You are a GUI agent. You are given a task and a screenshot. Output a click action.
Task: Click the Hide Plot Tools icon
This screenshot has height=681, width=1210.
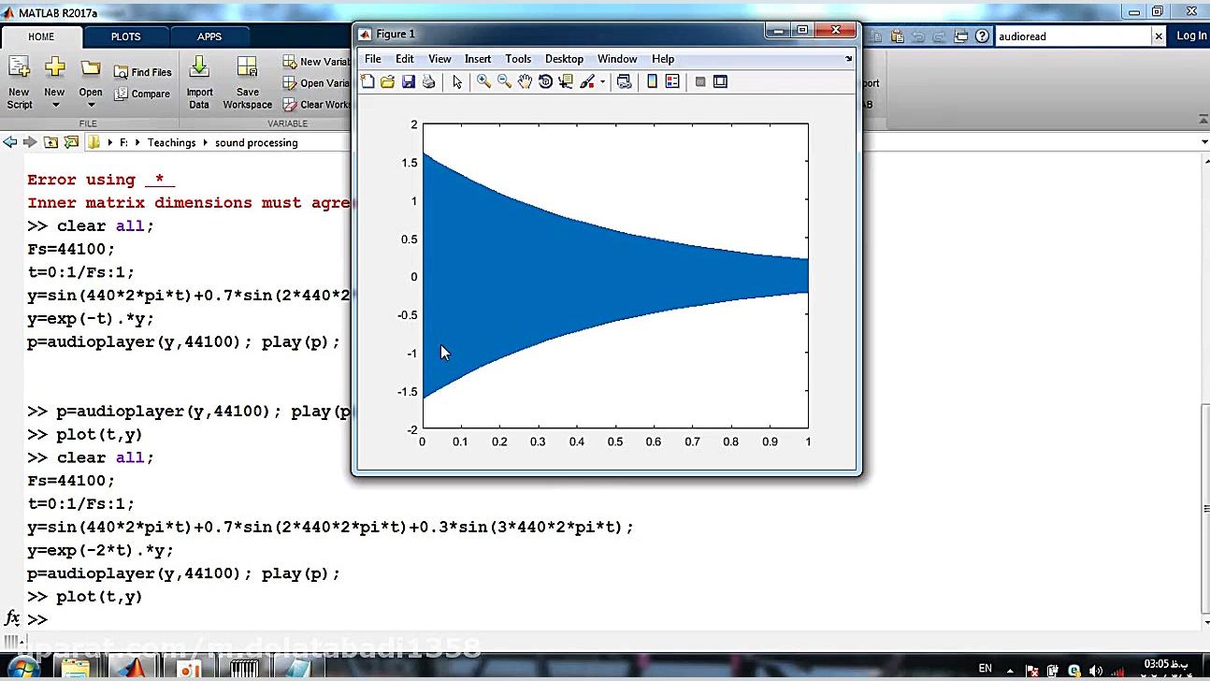tap(700, 82)
